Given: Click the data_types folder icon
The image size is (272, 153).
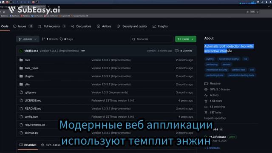Looking at the screenshot, I should click(21, 68).
